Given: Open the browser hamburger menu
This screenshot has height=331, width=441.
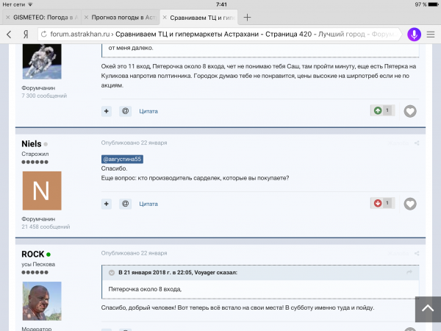Looking at the screenshot, I should coord(431,35).
